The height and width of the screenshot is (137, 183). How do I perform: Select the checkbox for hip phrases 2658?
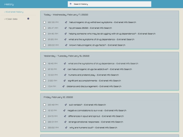(44, 28)
